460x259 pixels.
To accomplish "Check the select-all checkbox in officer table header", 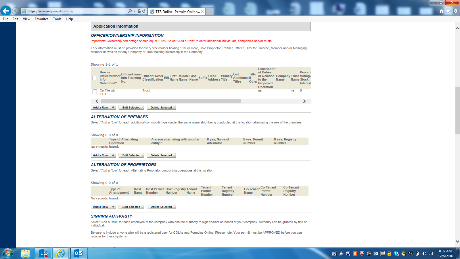I will [x=95, y=78].
